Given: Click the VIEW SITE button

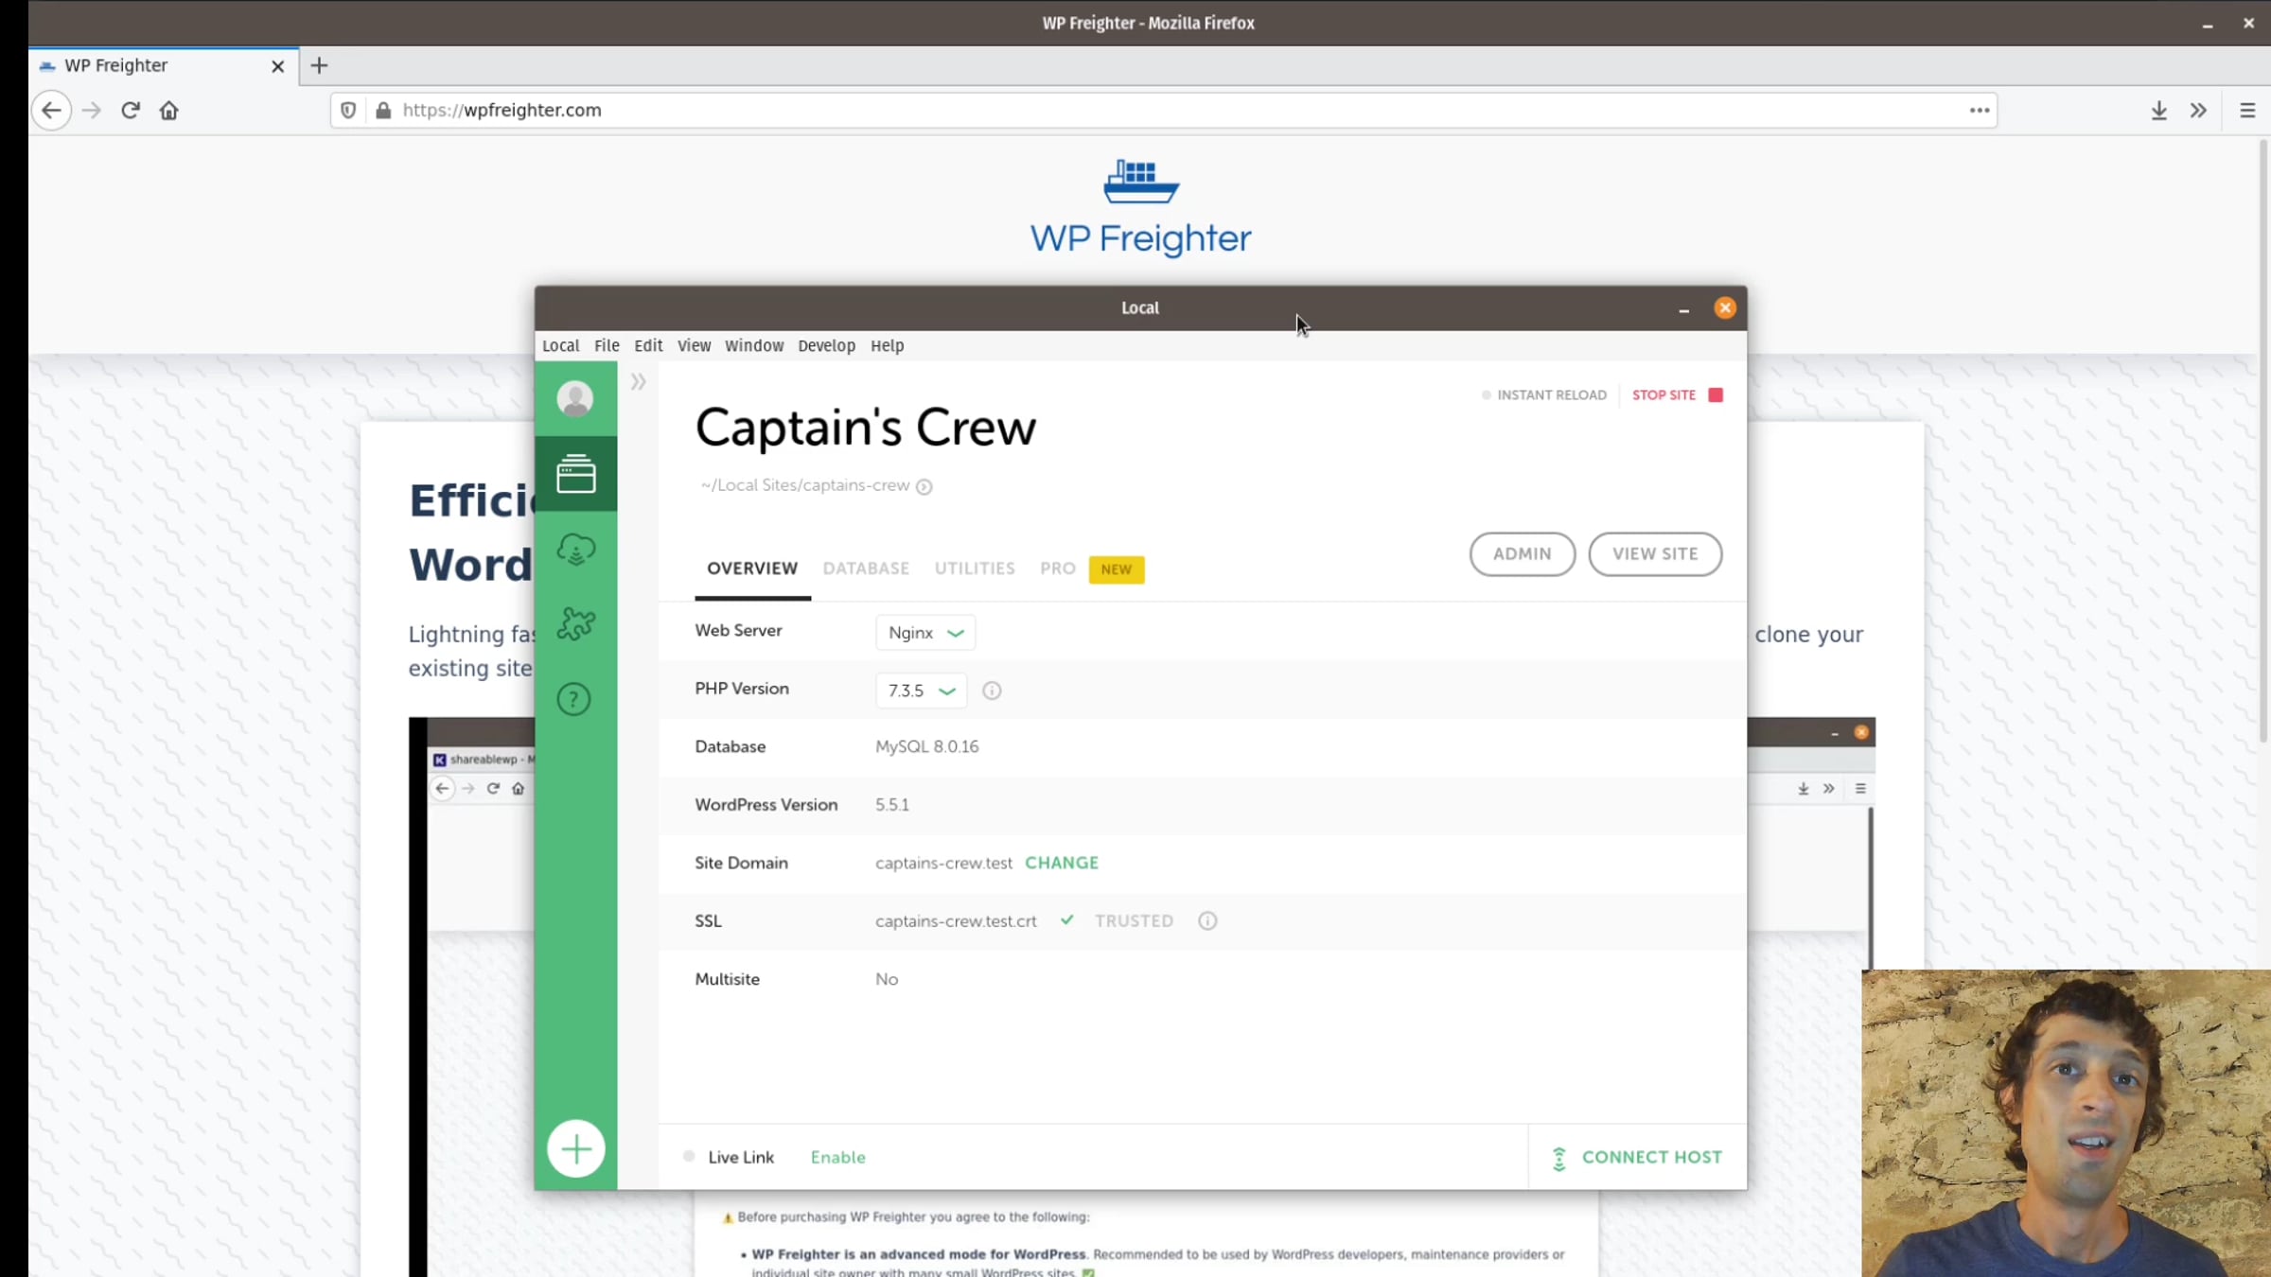Looking at the screenshot, I should (1655, 553).
